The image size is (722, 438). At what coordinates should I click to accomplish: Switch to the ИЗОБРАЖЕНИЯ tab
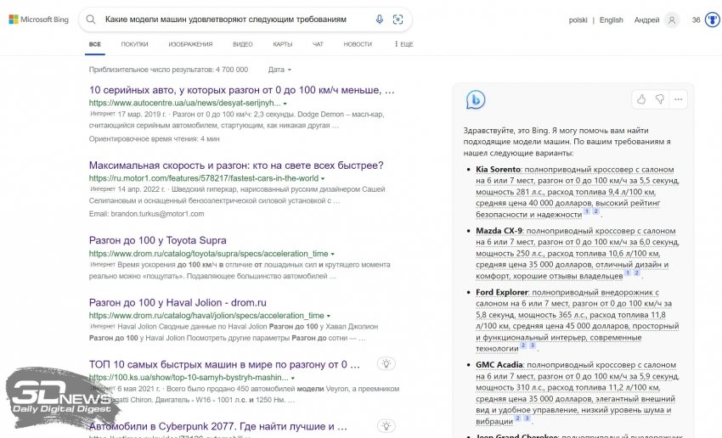point(190,43)
